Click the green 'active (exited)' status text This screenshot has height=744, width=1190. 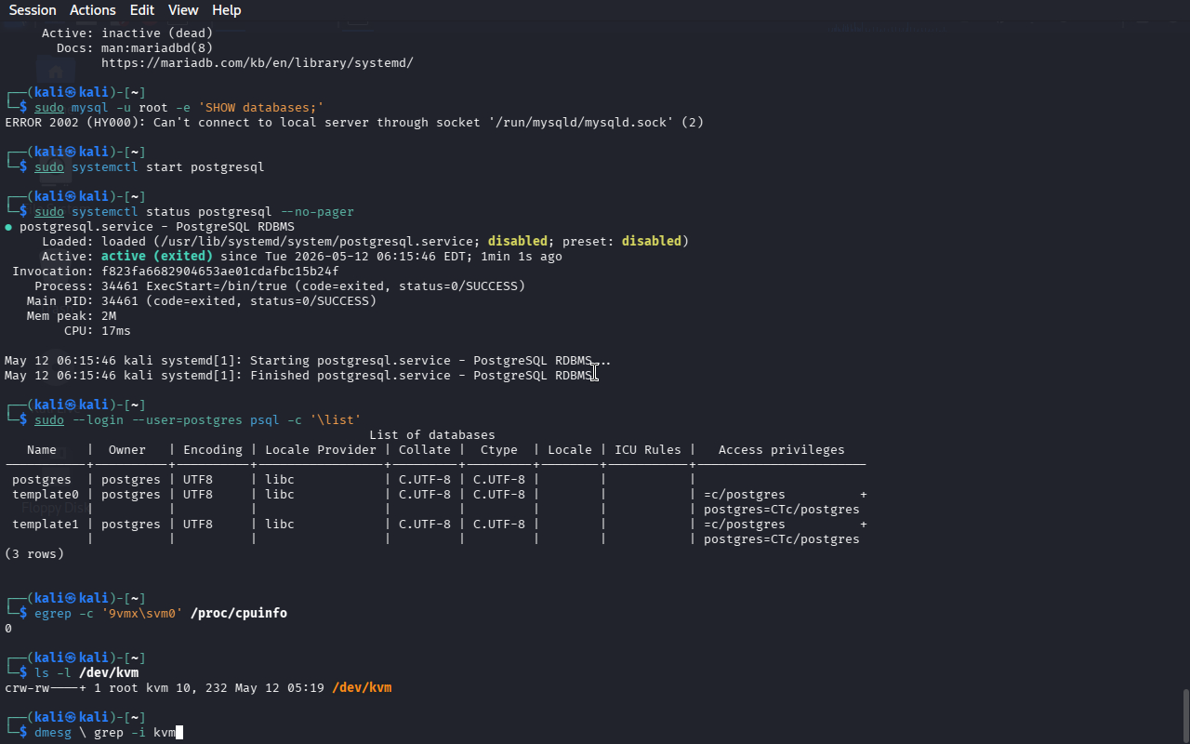[x=157, y=257]
